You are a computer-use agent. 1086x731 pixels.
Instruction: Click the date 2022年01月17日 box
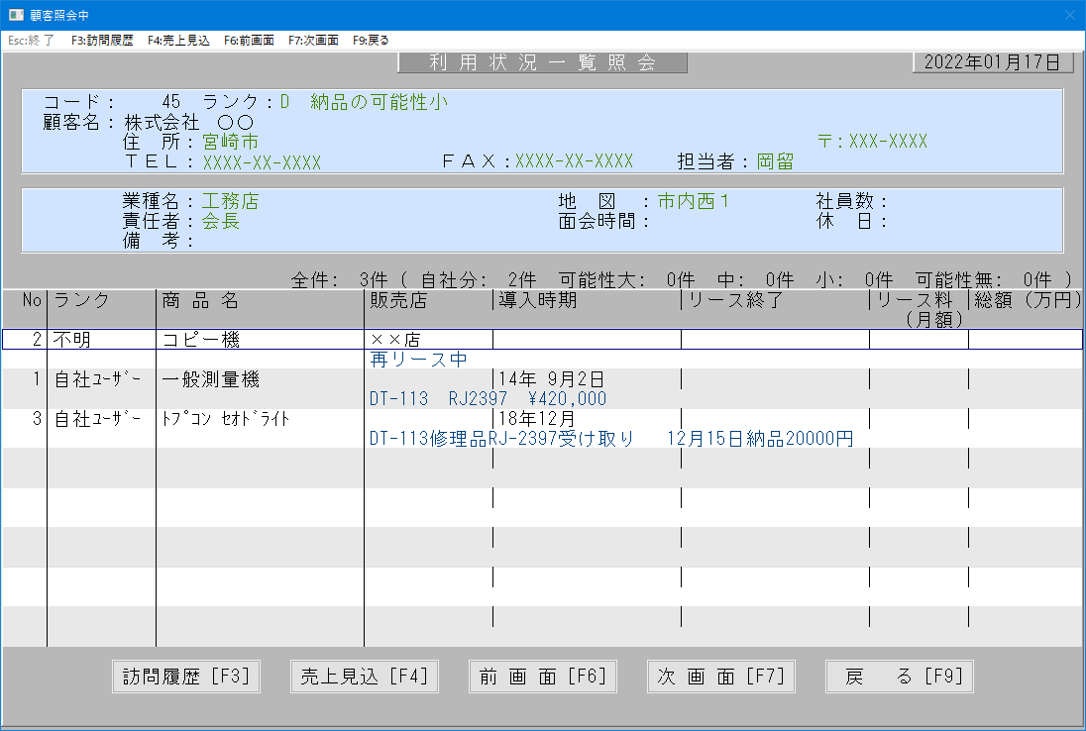(x=993, y=62)
